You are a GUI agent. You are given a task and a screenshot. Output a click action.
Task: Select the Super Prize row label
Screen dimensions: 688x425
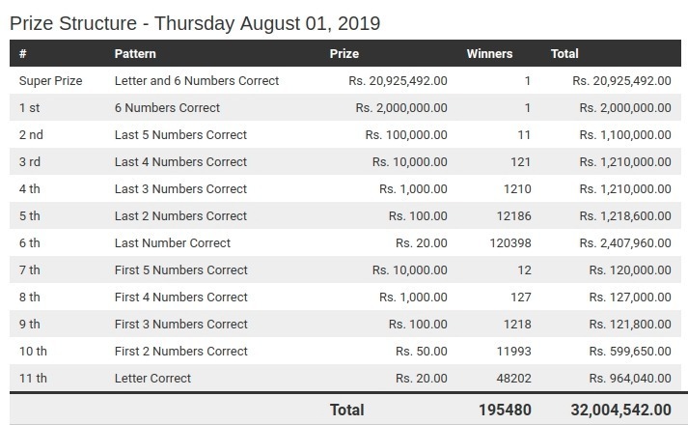coord(50,81)
